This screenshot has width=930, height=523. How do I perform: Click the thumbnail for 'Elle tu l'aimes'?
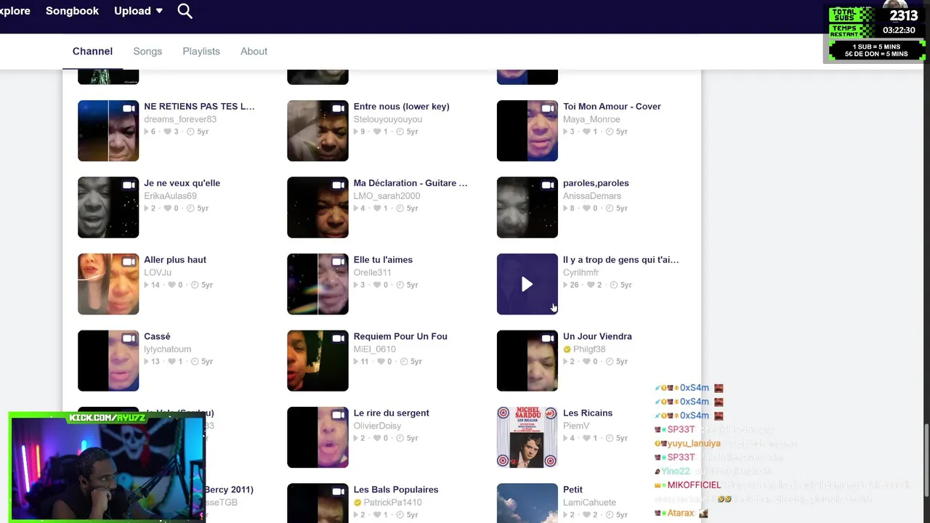coord(318,284)
